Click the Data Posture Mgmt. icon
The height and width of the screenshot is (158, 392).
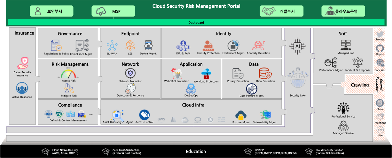pyautogui.click(x=251, y=89)
